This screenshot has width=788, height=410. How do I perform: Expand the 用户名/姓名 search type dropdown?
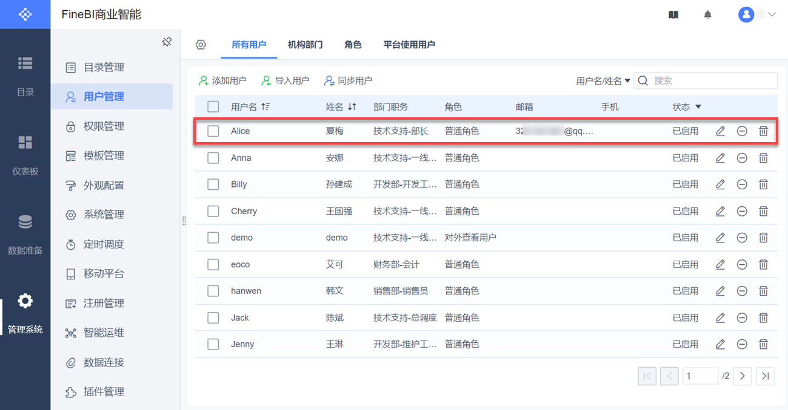pos(603,80)
